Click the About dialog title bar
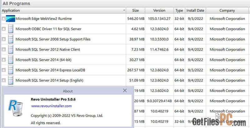The image size is (250, 128). coord(68,91)
